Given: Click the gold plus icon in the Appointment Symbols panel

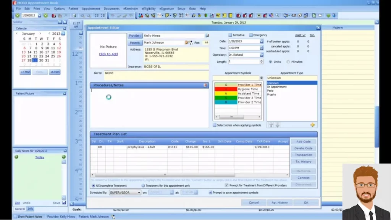Looking at the screenshot, I should pyautogui.click(x=312, y=125).
